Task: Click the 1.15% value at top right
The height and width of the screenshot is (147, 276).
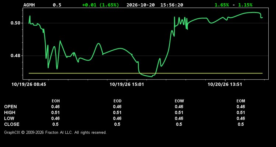Action: 245,5
